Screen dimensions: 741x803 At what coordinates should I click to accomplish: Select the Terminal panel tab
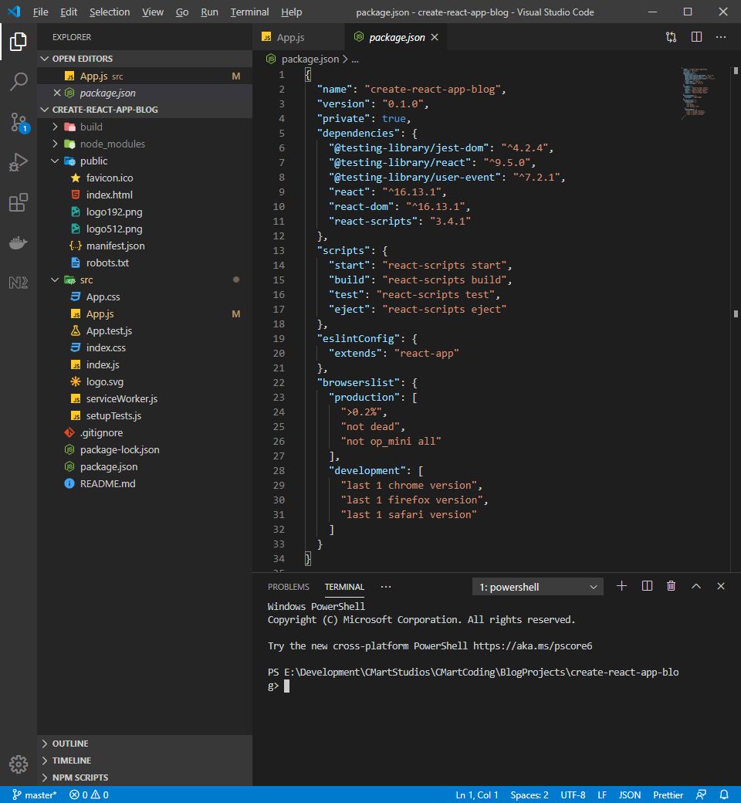pos(344,587)
